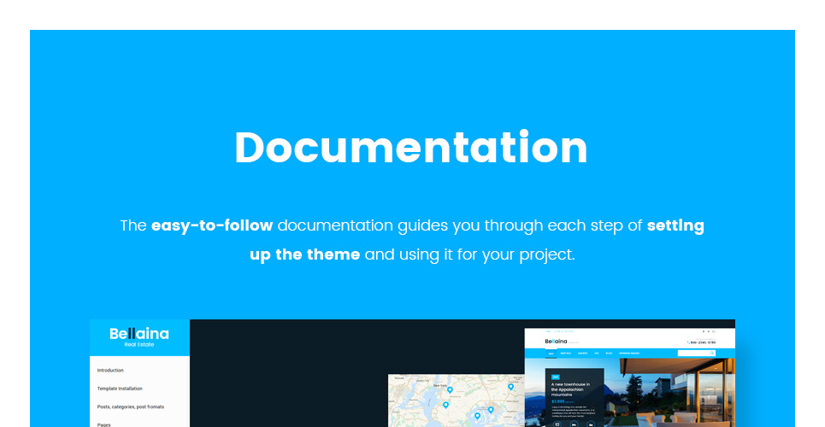The width and height of the screenshot is (825, 427).
Task: Click the Facebook icon in preview header
Action: click(x=703, y=331)
